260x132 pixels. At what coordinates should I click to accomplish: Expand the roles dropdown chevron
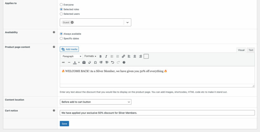[x=127, y=22]
